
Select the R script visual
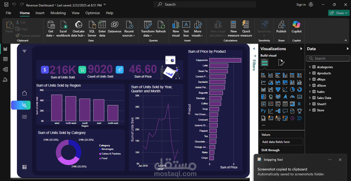point(300,104)
